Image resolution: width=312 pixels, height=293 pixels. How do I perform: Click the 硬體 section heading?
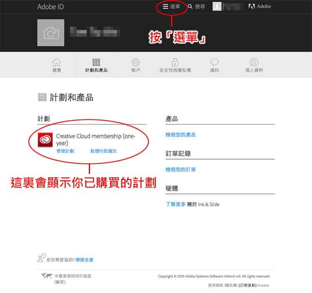172,188
